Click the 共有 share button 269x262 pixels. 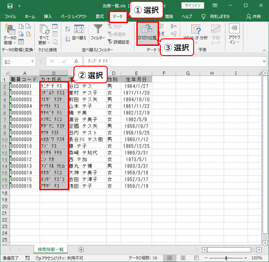click(253, 17)
